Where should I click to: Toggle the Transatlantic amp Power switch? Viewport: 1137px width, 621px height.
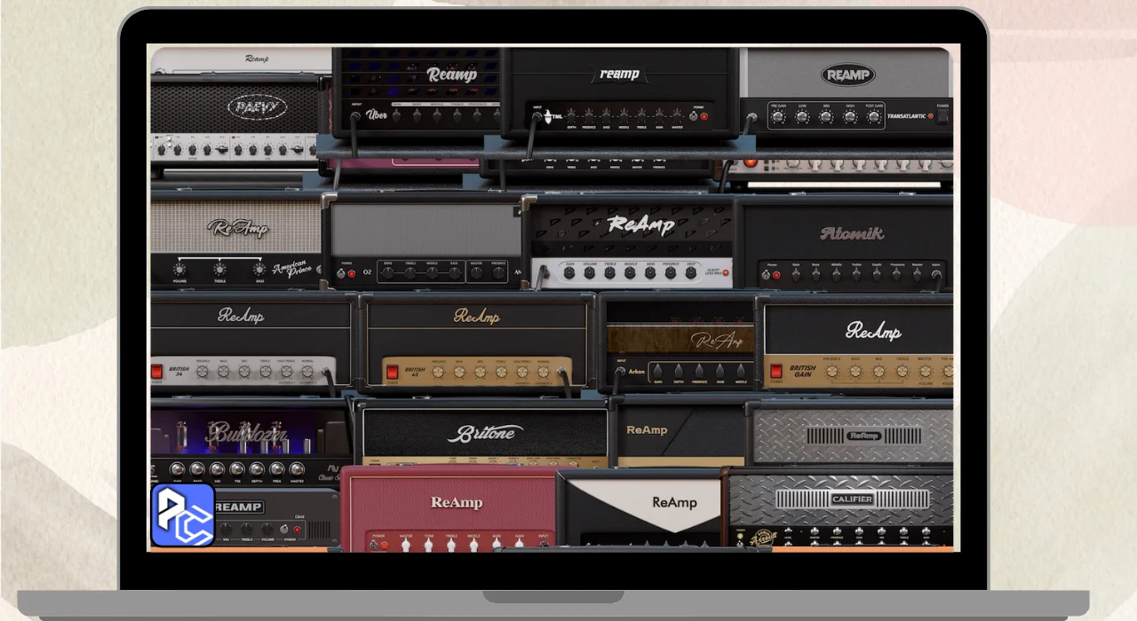click(x=942, y=117)
